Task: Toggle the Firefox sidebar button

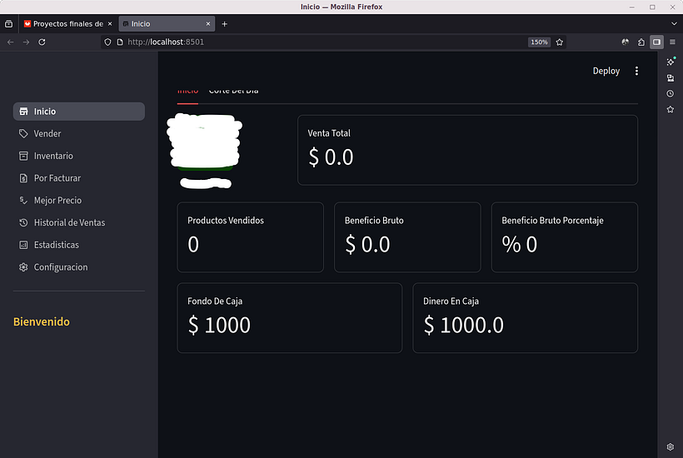Action: (x=656, y=42)
